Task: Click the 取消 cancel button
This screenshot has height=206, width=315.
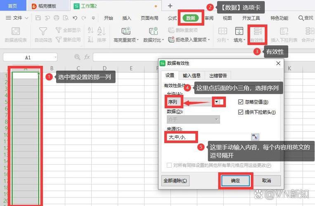Action: pyautogui.click(x=267, y=180)
